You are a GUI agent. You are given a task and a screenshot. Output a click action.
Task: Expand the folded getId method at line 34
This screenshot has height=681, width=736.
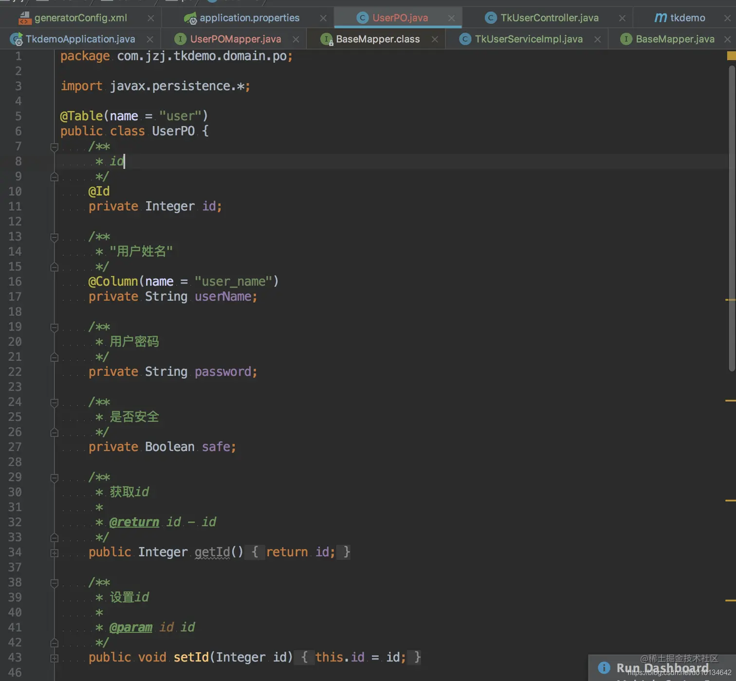click(55, 553)
